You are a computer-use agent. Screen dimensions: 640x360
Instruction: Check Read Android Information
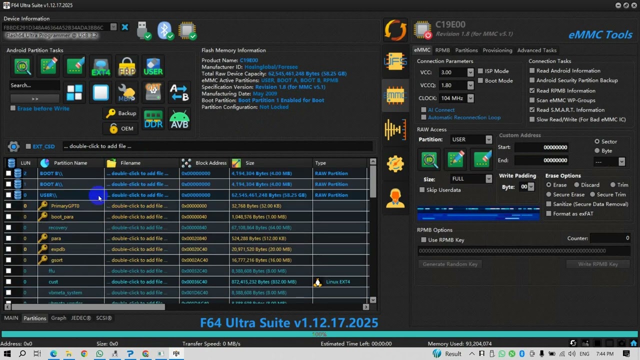pos(532,70)
